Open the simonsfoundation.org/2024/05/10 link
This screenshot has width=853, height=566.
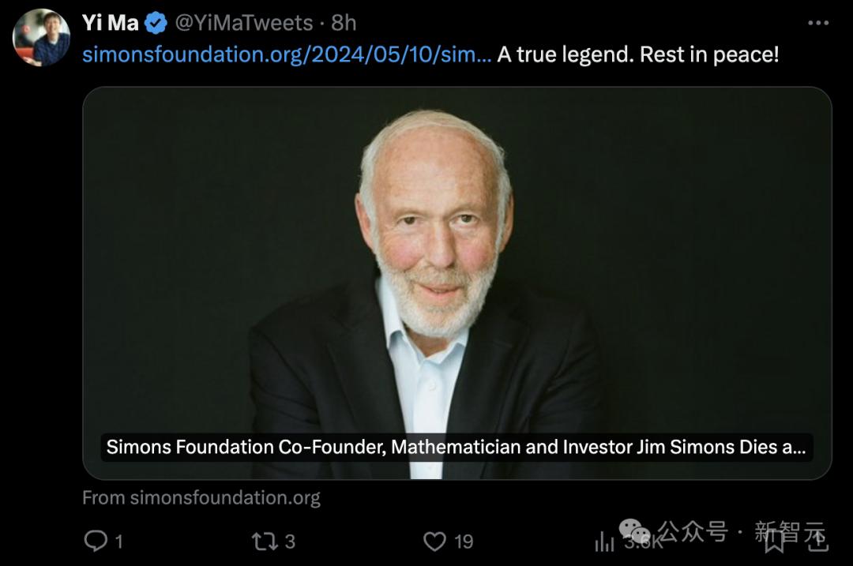point(287,54)
